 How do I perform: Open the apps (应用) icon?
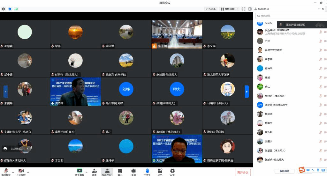click(160, 172)
